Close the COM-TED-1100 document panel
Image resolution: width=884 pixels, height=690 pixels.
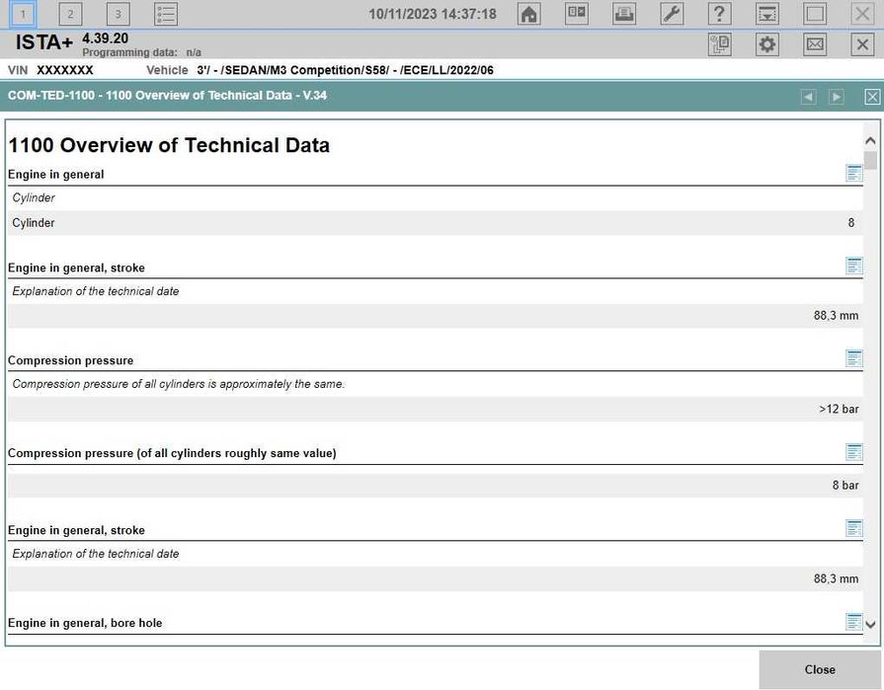pos(872,97)
